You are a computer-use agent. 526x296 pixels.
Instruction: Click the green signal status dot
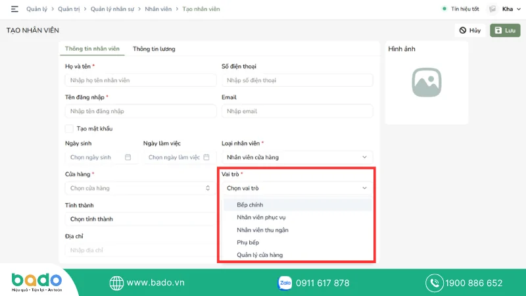pos(444,9)
